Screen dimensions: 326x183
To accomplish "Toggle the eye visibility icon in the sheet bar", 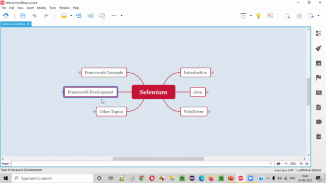I will click(279, 164).
